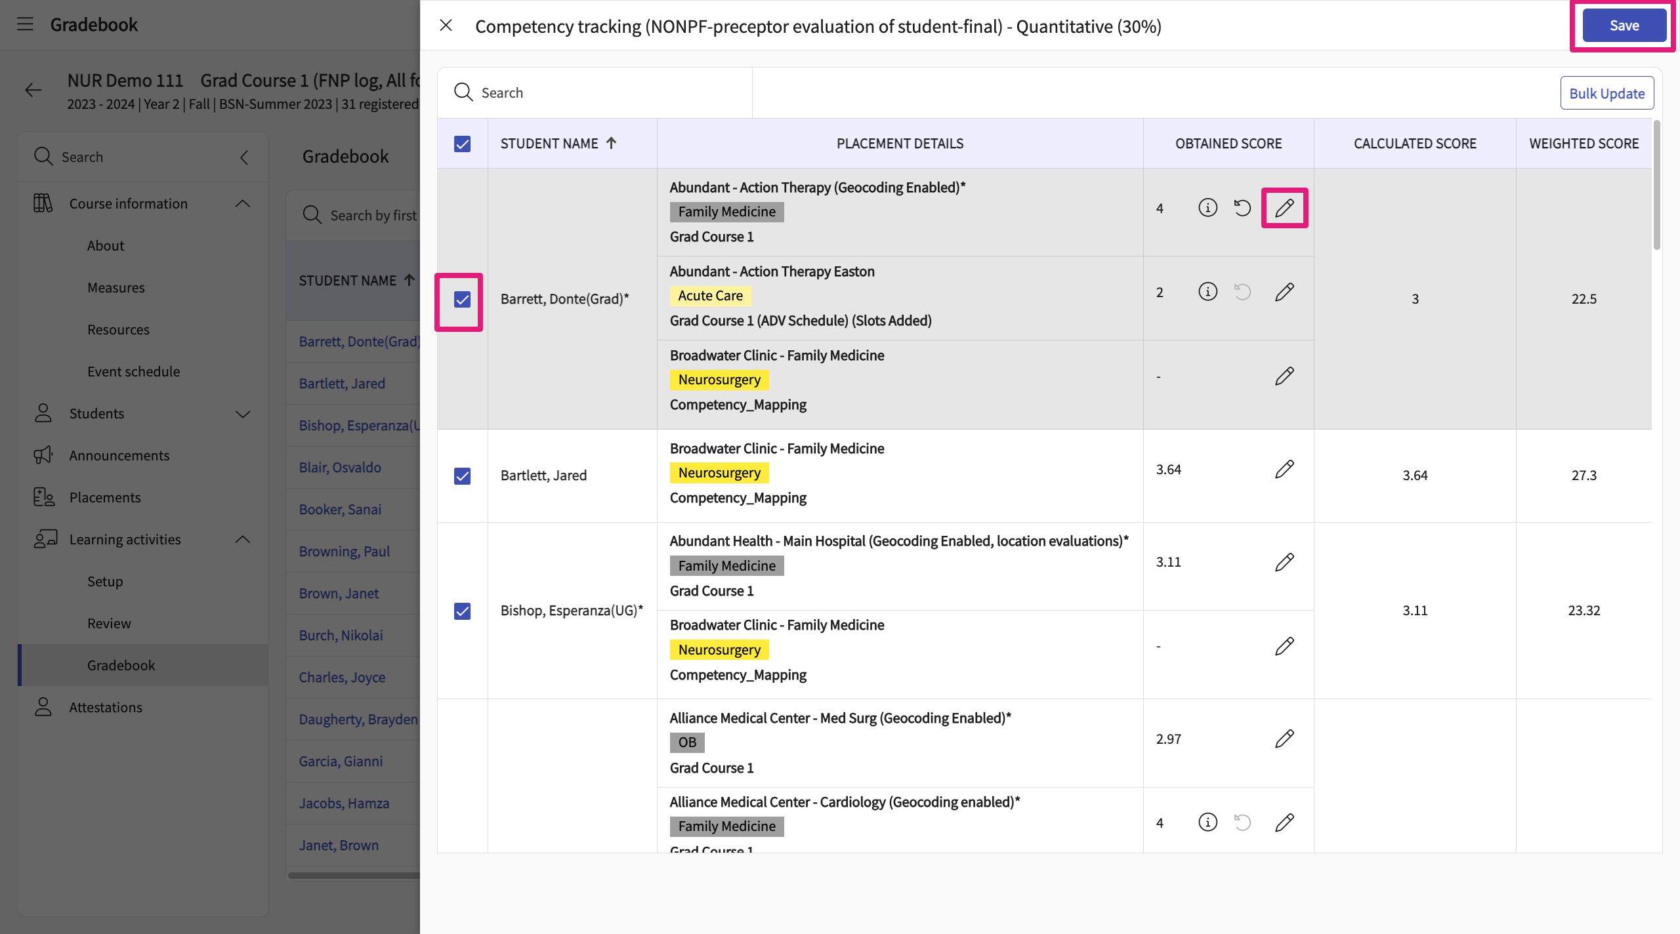Click the Bulk Update button
The width and height of the screenshot is (1680, 934).
1606,93
